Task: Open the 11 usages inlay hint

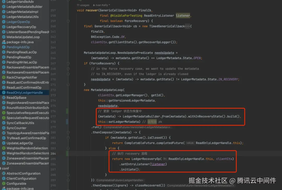Action: pos(83,5)
